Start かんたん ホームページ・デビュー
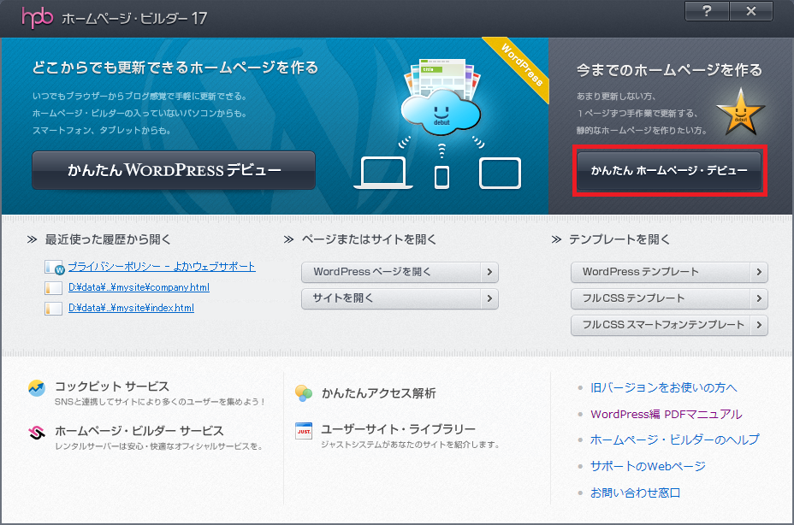The image size is (794, 525). pyautogui.click(x=669, y=171)
